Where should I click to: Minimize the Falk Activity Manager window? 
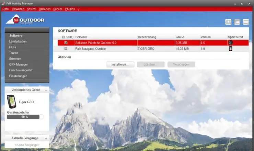pos(235,3)
